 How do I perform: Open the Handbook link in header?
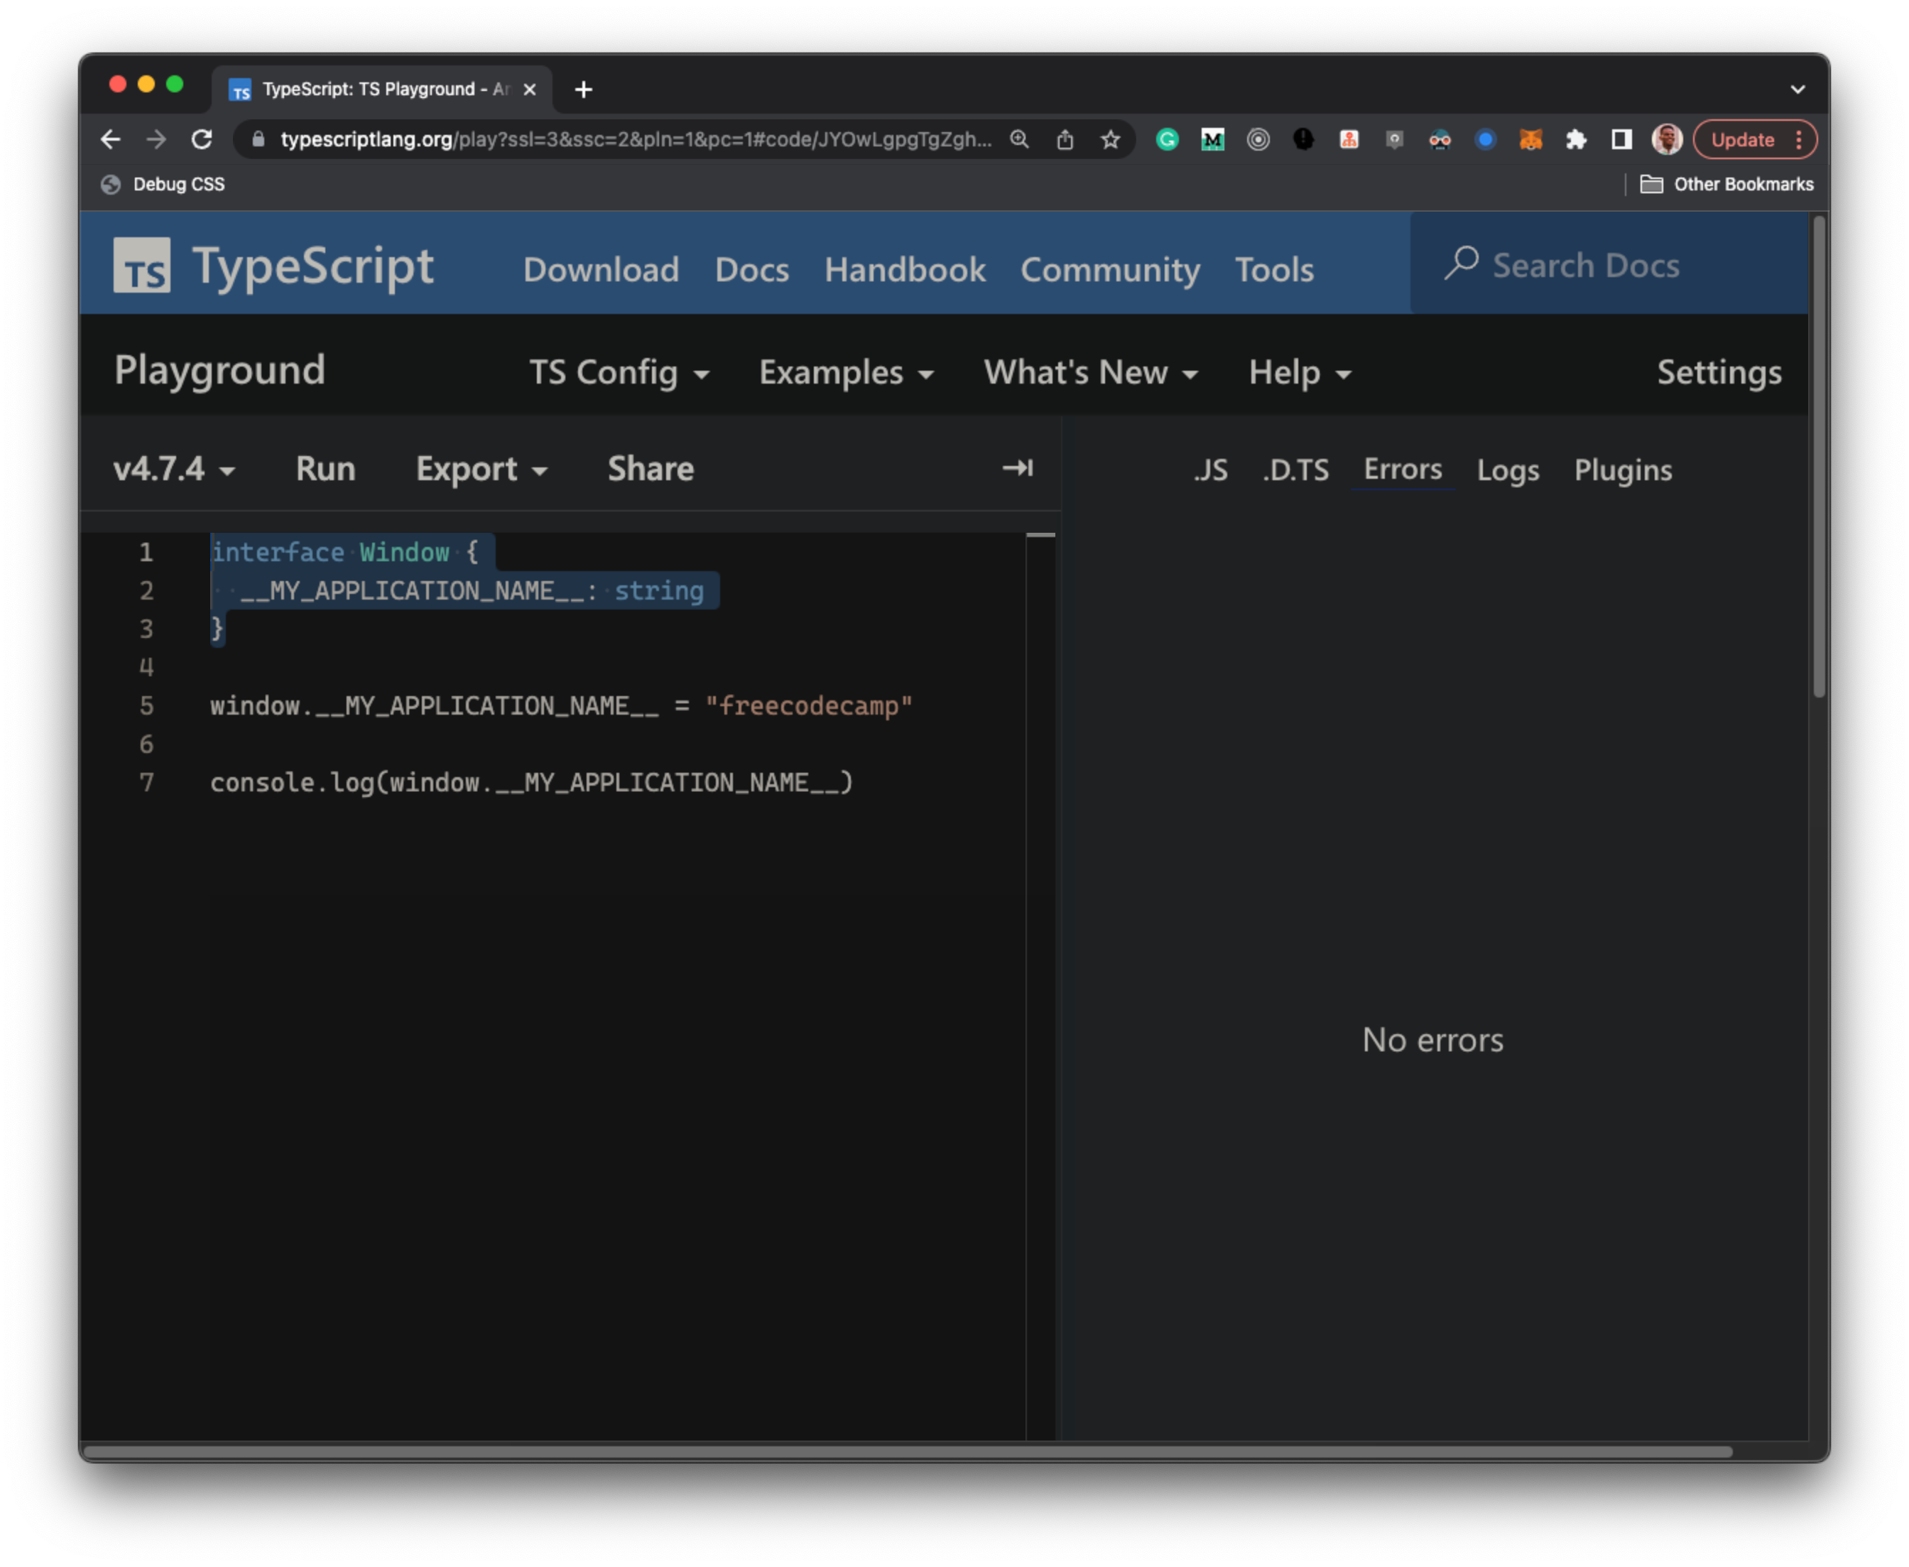pos(904,270)
